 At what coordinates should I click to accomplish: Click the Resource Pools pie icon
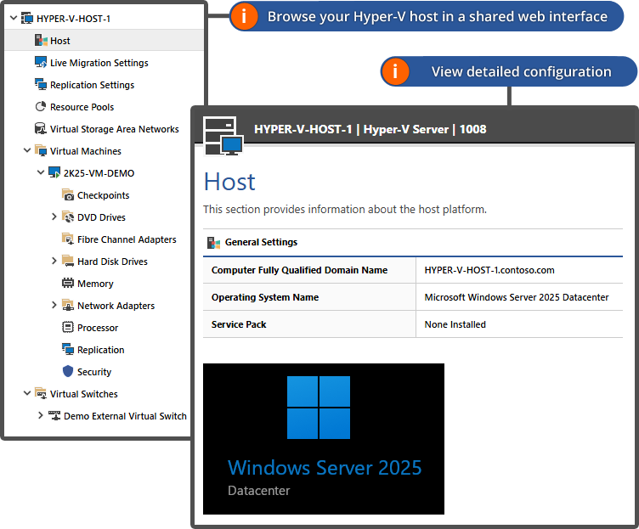[41, 107]
